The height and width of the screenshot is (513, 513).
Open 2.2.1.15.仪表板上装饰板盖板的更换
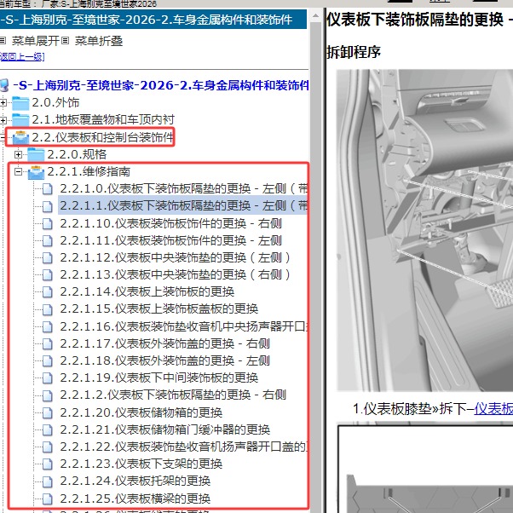pos(159,308)
